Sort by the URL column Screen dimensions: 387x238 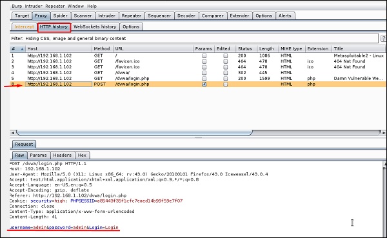tap(153, 48)
